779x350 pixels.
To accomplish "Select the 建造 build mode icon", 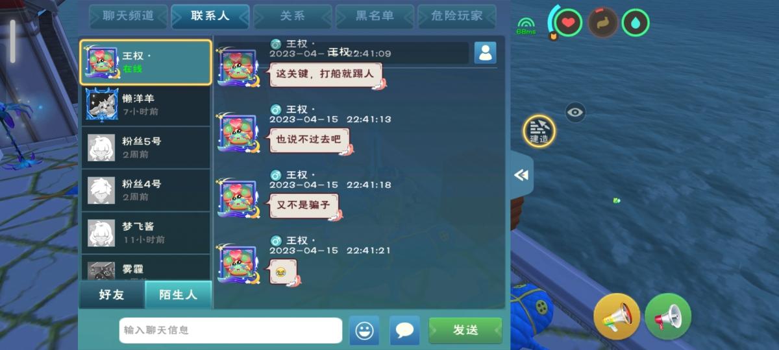I will tap(539, 130).
